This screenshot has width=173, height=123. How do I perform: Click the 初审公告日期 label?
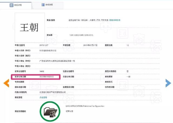21,77
